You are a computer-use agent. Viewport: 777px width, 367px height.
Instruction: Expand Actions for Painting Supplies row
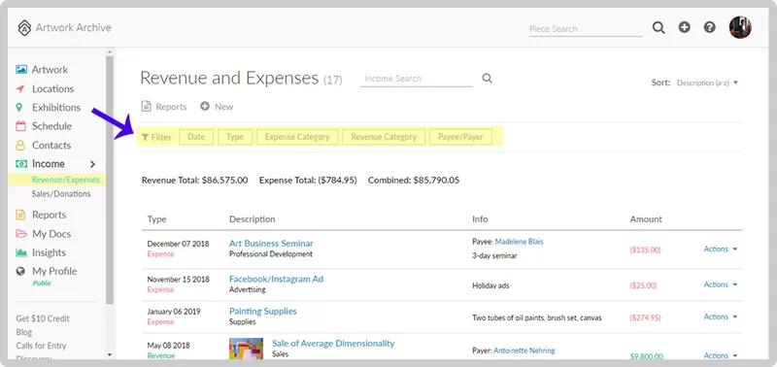click(x=721, y=317)
